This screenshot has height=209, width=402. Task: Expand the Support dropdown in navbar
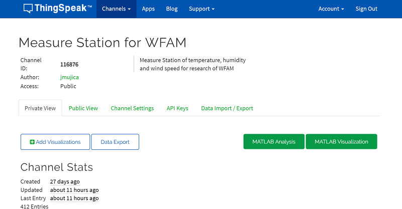tap(202, 9)
